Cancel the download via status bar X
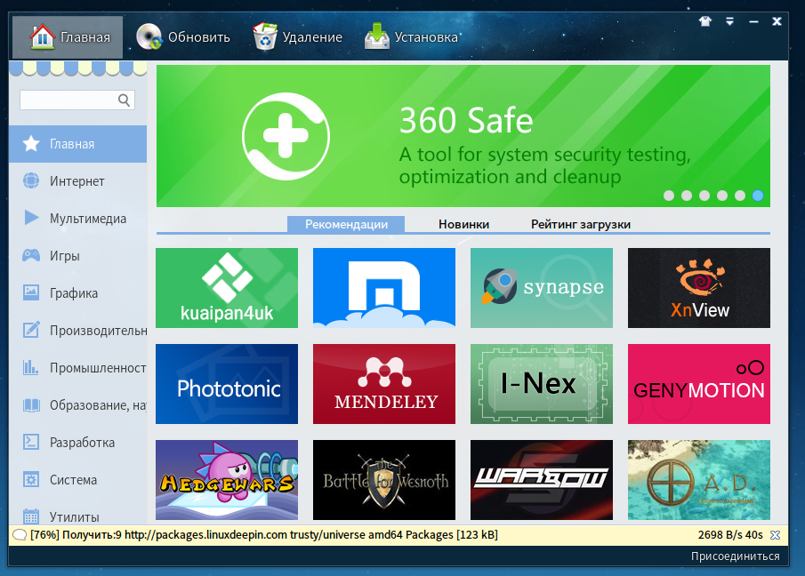The height and width of the screenshot is (576, 805). click(776, 535)
